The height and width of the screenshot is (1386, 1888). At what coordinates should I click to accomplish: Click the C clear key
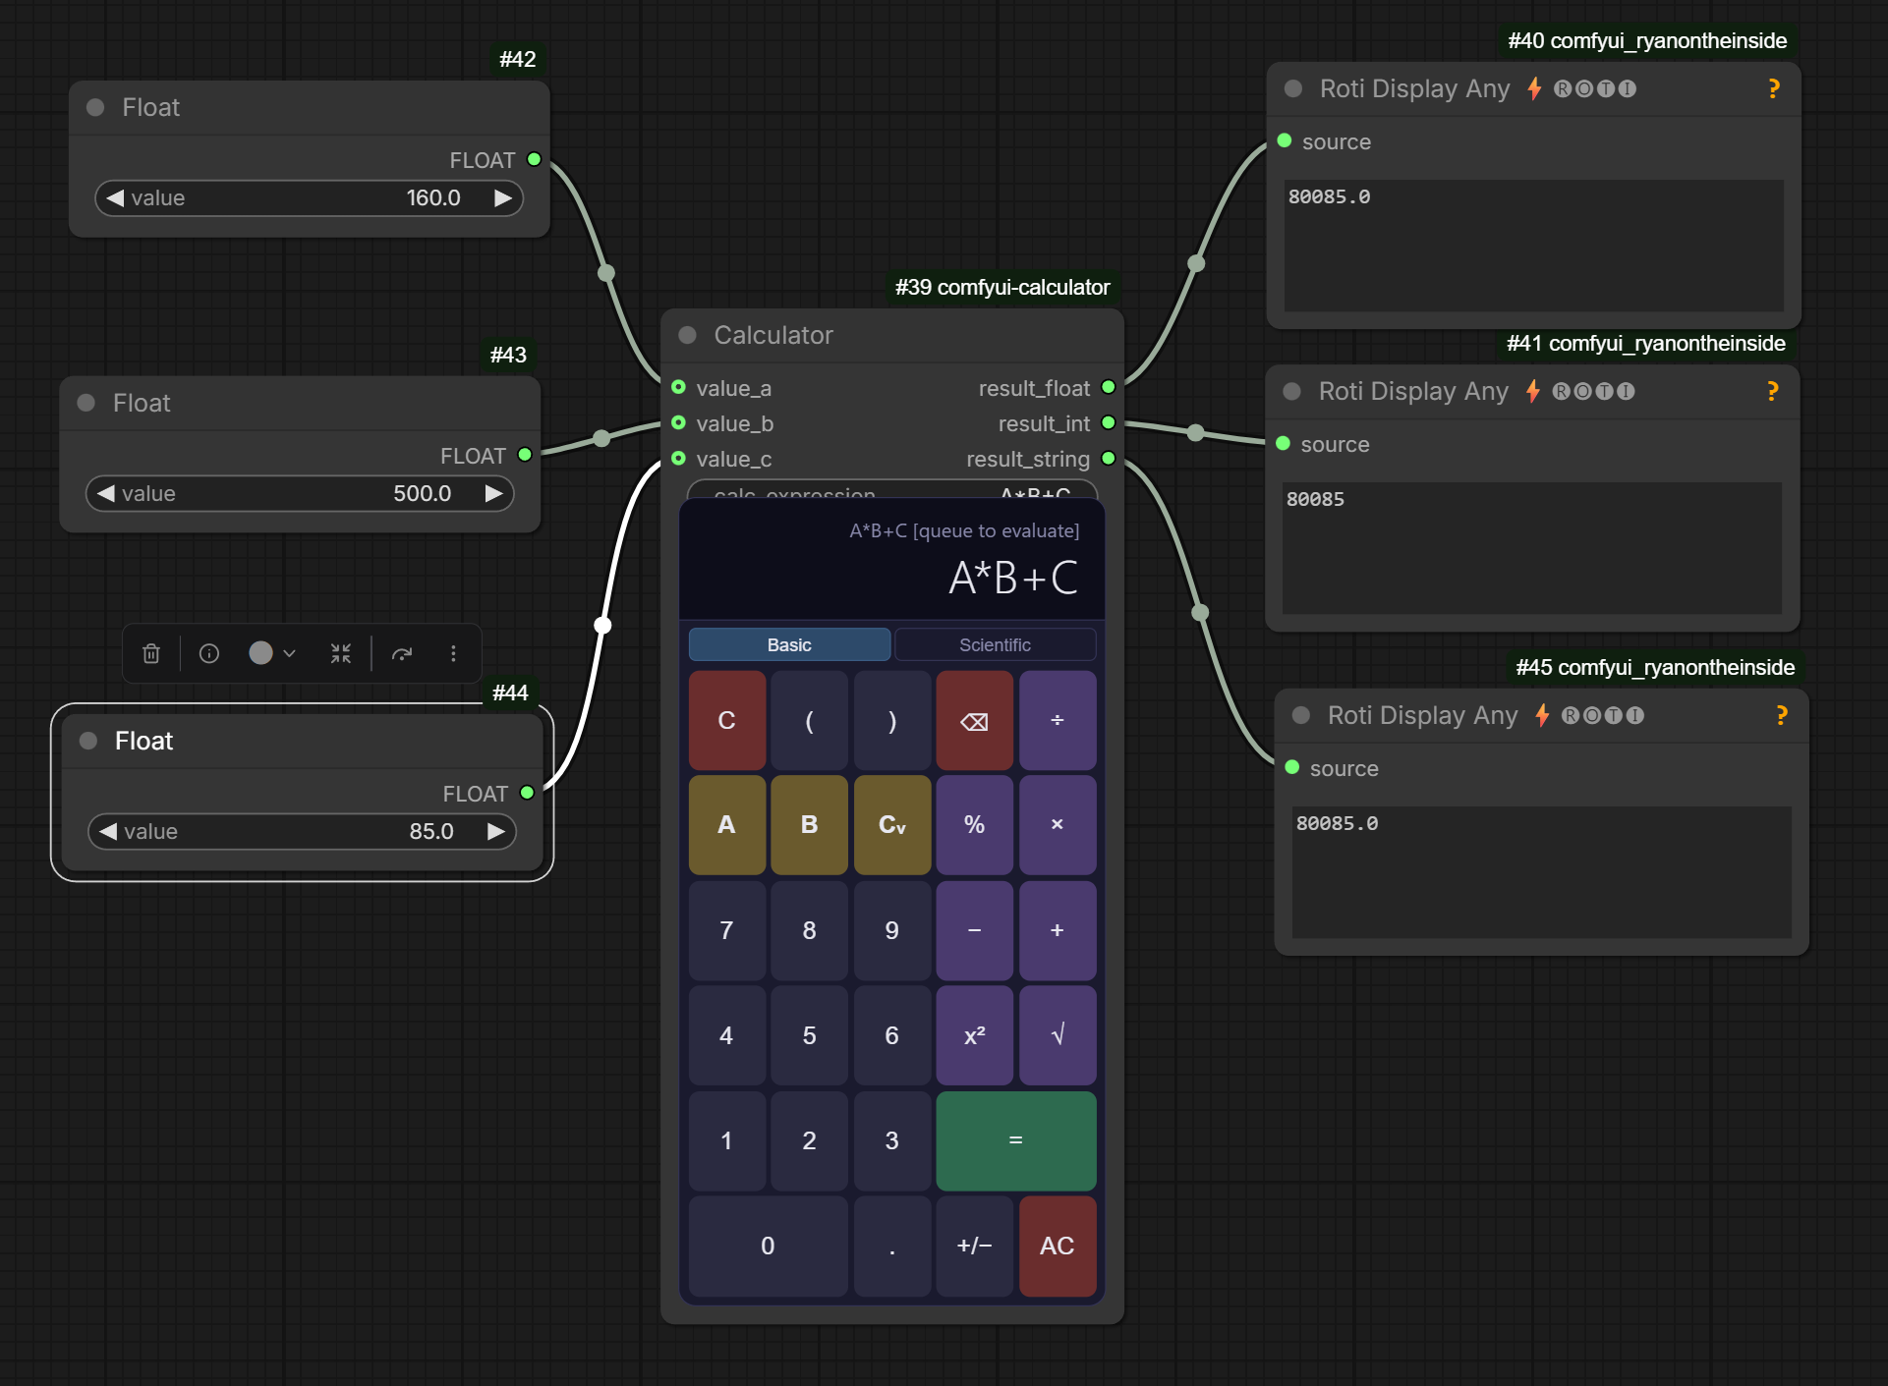point(726,721)
